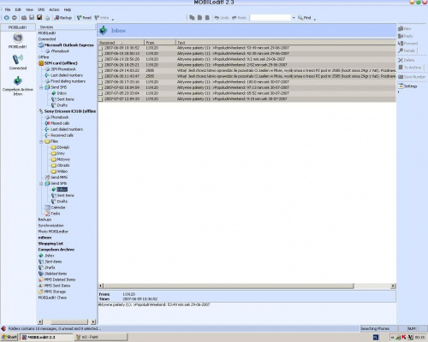Sort messages by the From column header
This screenshot has width=428, height=342.
tap(160, 43)
